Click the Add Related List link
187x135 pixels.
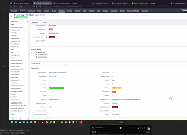pyautogui.click(x=15, y=100)
